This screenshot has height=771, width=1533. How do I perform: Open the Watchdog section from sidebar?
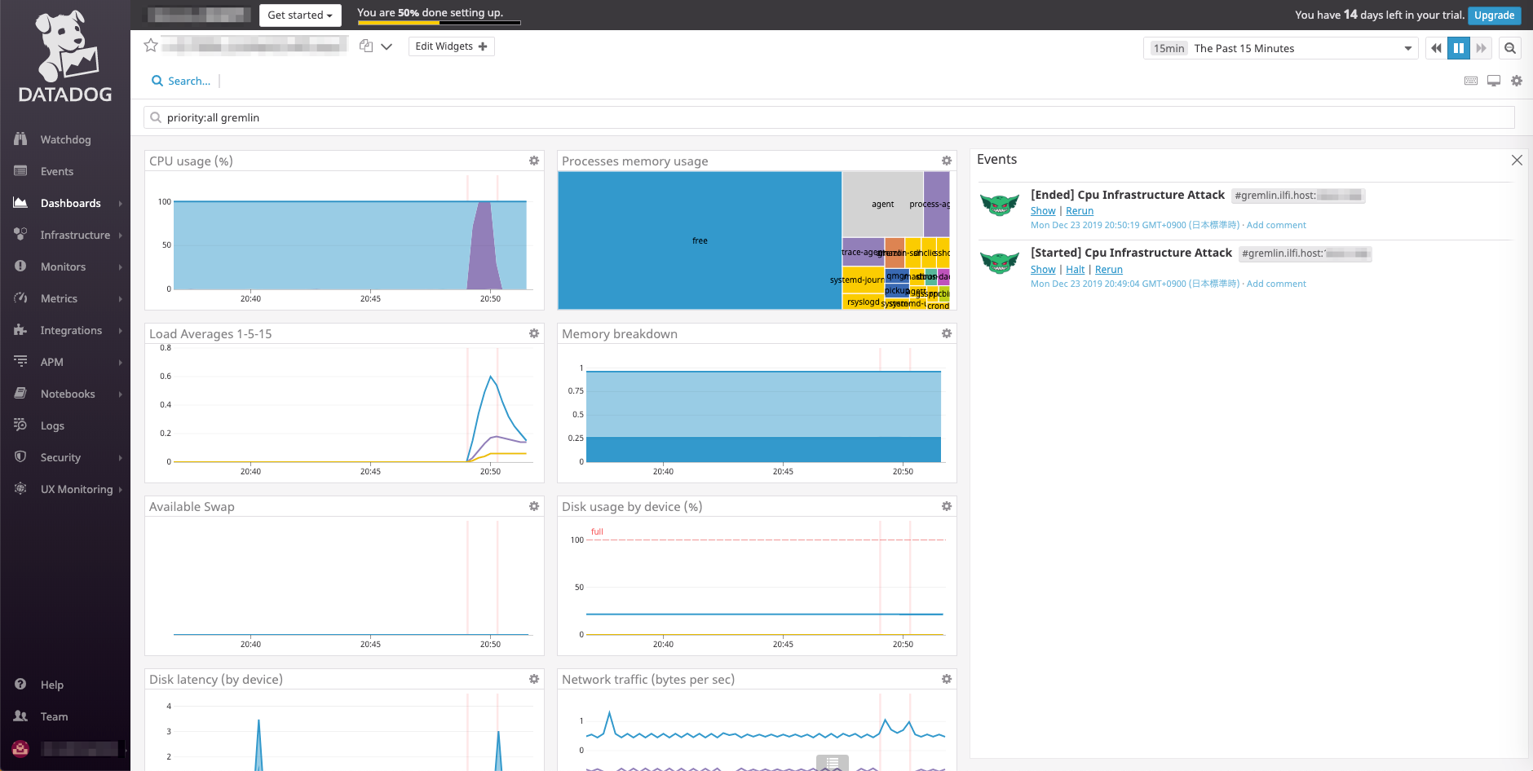tap(65, 139)
